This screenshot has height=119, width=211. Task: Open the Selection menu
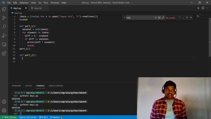(x=24, y=3)
